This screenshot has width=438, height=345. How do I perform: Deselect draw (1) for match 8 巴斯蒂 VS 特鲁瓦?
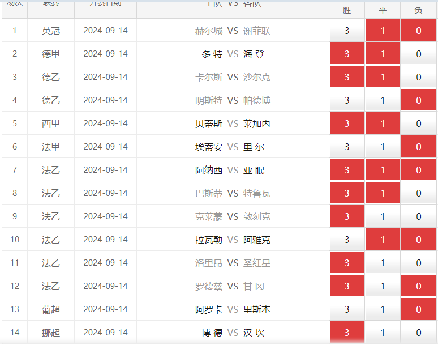point(383,193)
